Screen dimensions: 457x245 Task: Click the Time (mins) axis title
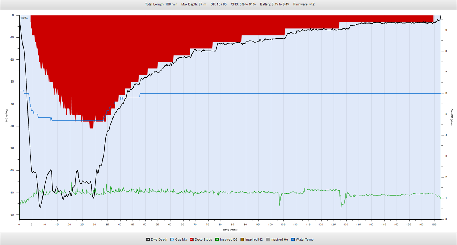point(230,230)
